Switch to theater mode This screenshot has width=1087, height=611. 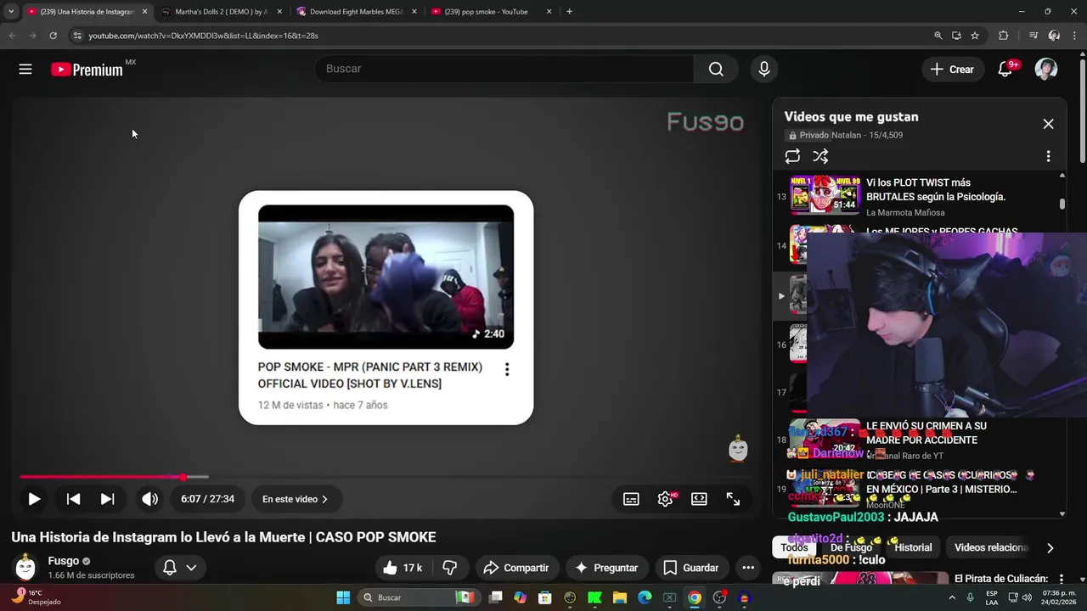tap(699, 499)
